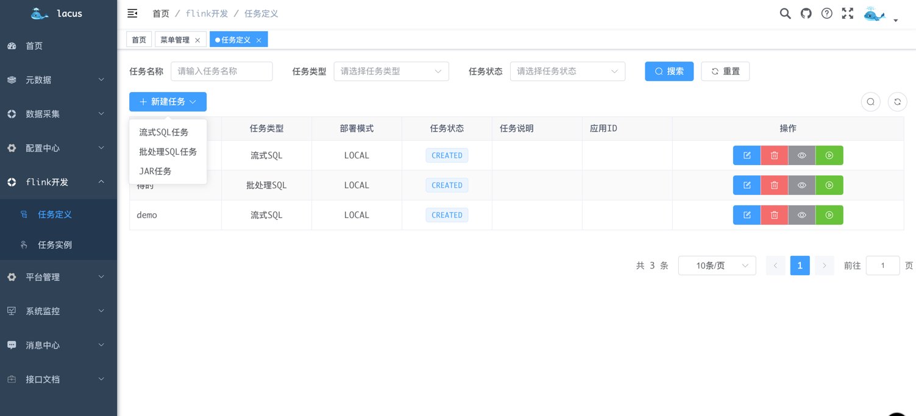The width and height of the screenshot is (916, 416).
Task: Open the global search magnifier icon
Action: coord(785,13)
